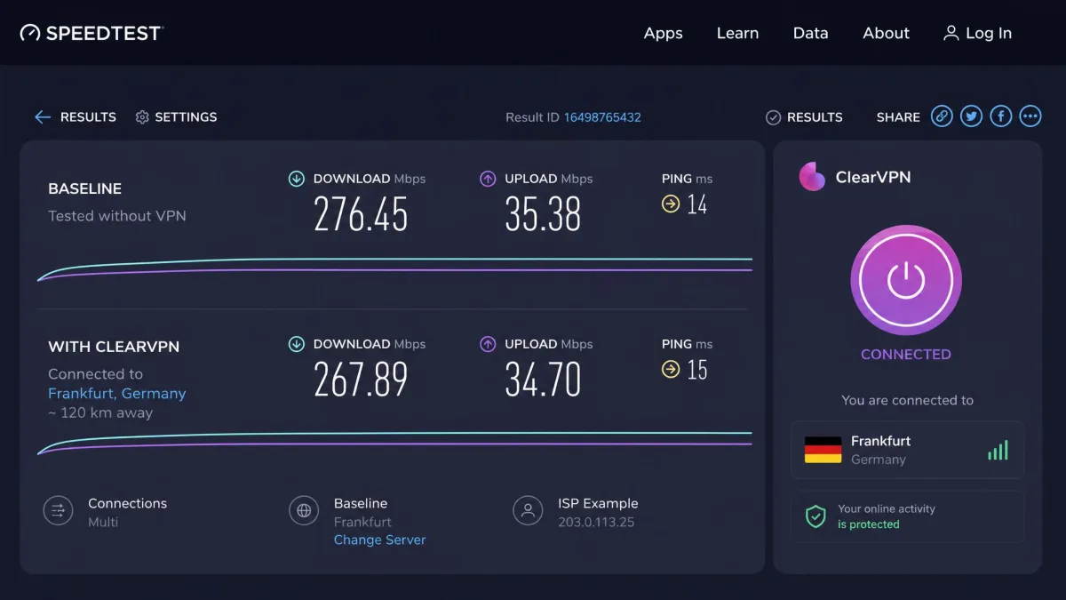
Task: Click baseline upload value 35.38
Action: tap(543, 214)
